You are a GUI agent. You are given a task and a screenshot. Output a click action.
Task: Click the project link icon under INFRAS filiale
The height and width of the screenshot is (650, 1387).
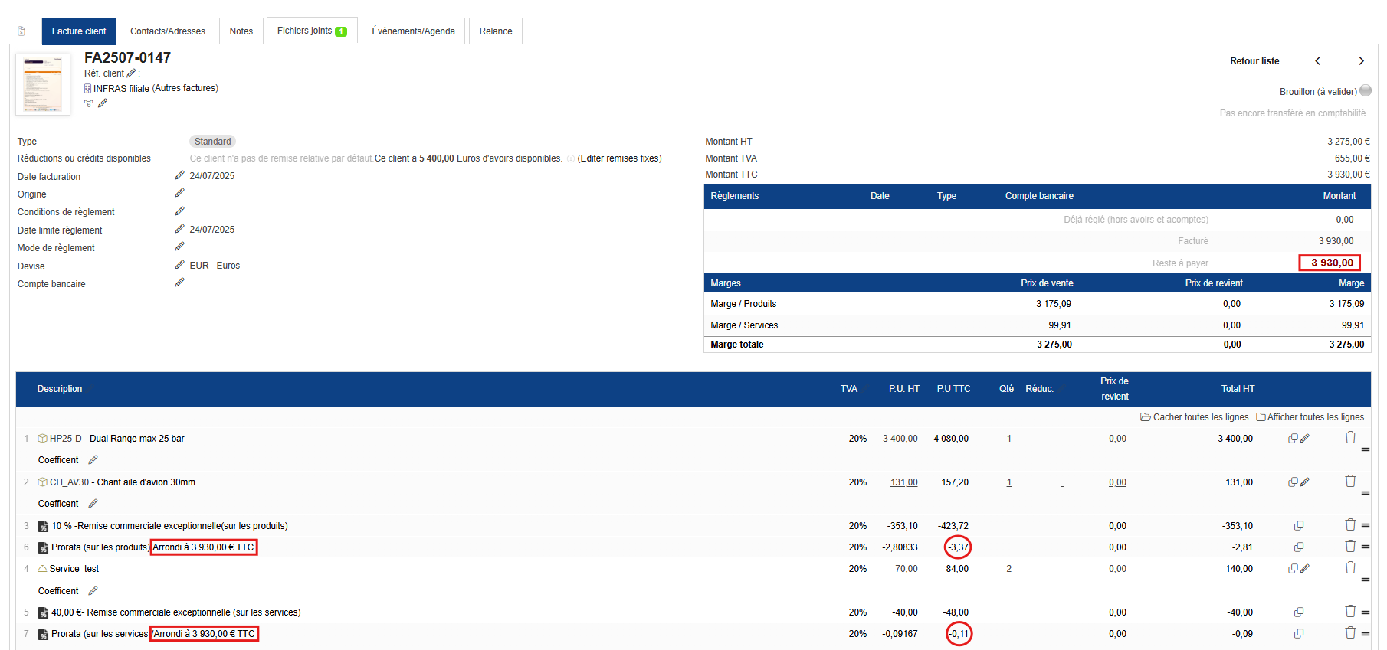coord(88,103)
